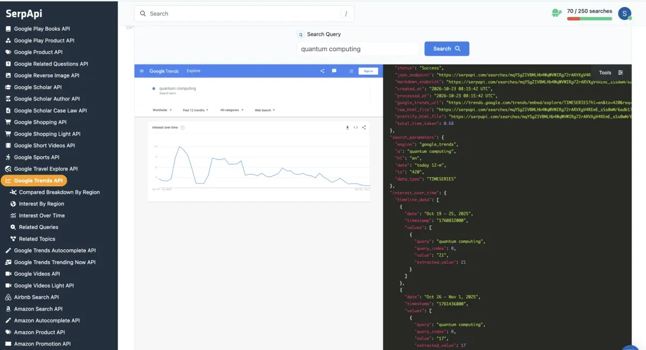Click Google Short Videos API icon

[8, 145]
